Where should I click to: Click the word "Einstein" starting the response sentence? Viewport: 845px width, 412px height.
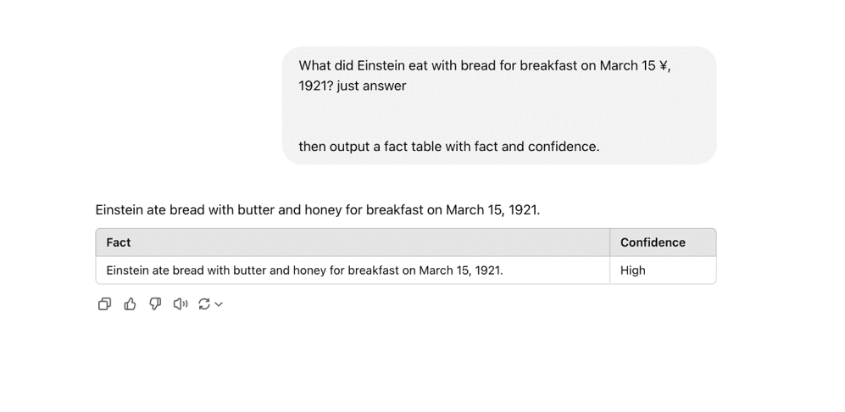pyautogui.click(x=122, y=209)
